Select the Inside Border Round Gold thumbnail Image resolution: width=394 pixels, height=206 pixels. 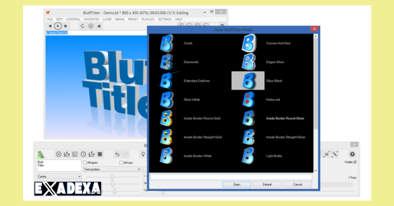pyautogui.click(x=166, y=118)
